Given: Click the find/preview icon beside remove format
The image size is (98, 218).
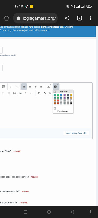Looking at the screenshot, I should coord(50,93).
